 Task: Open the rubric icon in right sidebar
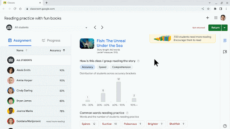point(225,40)
